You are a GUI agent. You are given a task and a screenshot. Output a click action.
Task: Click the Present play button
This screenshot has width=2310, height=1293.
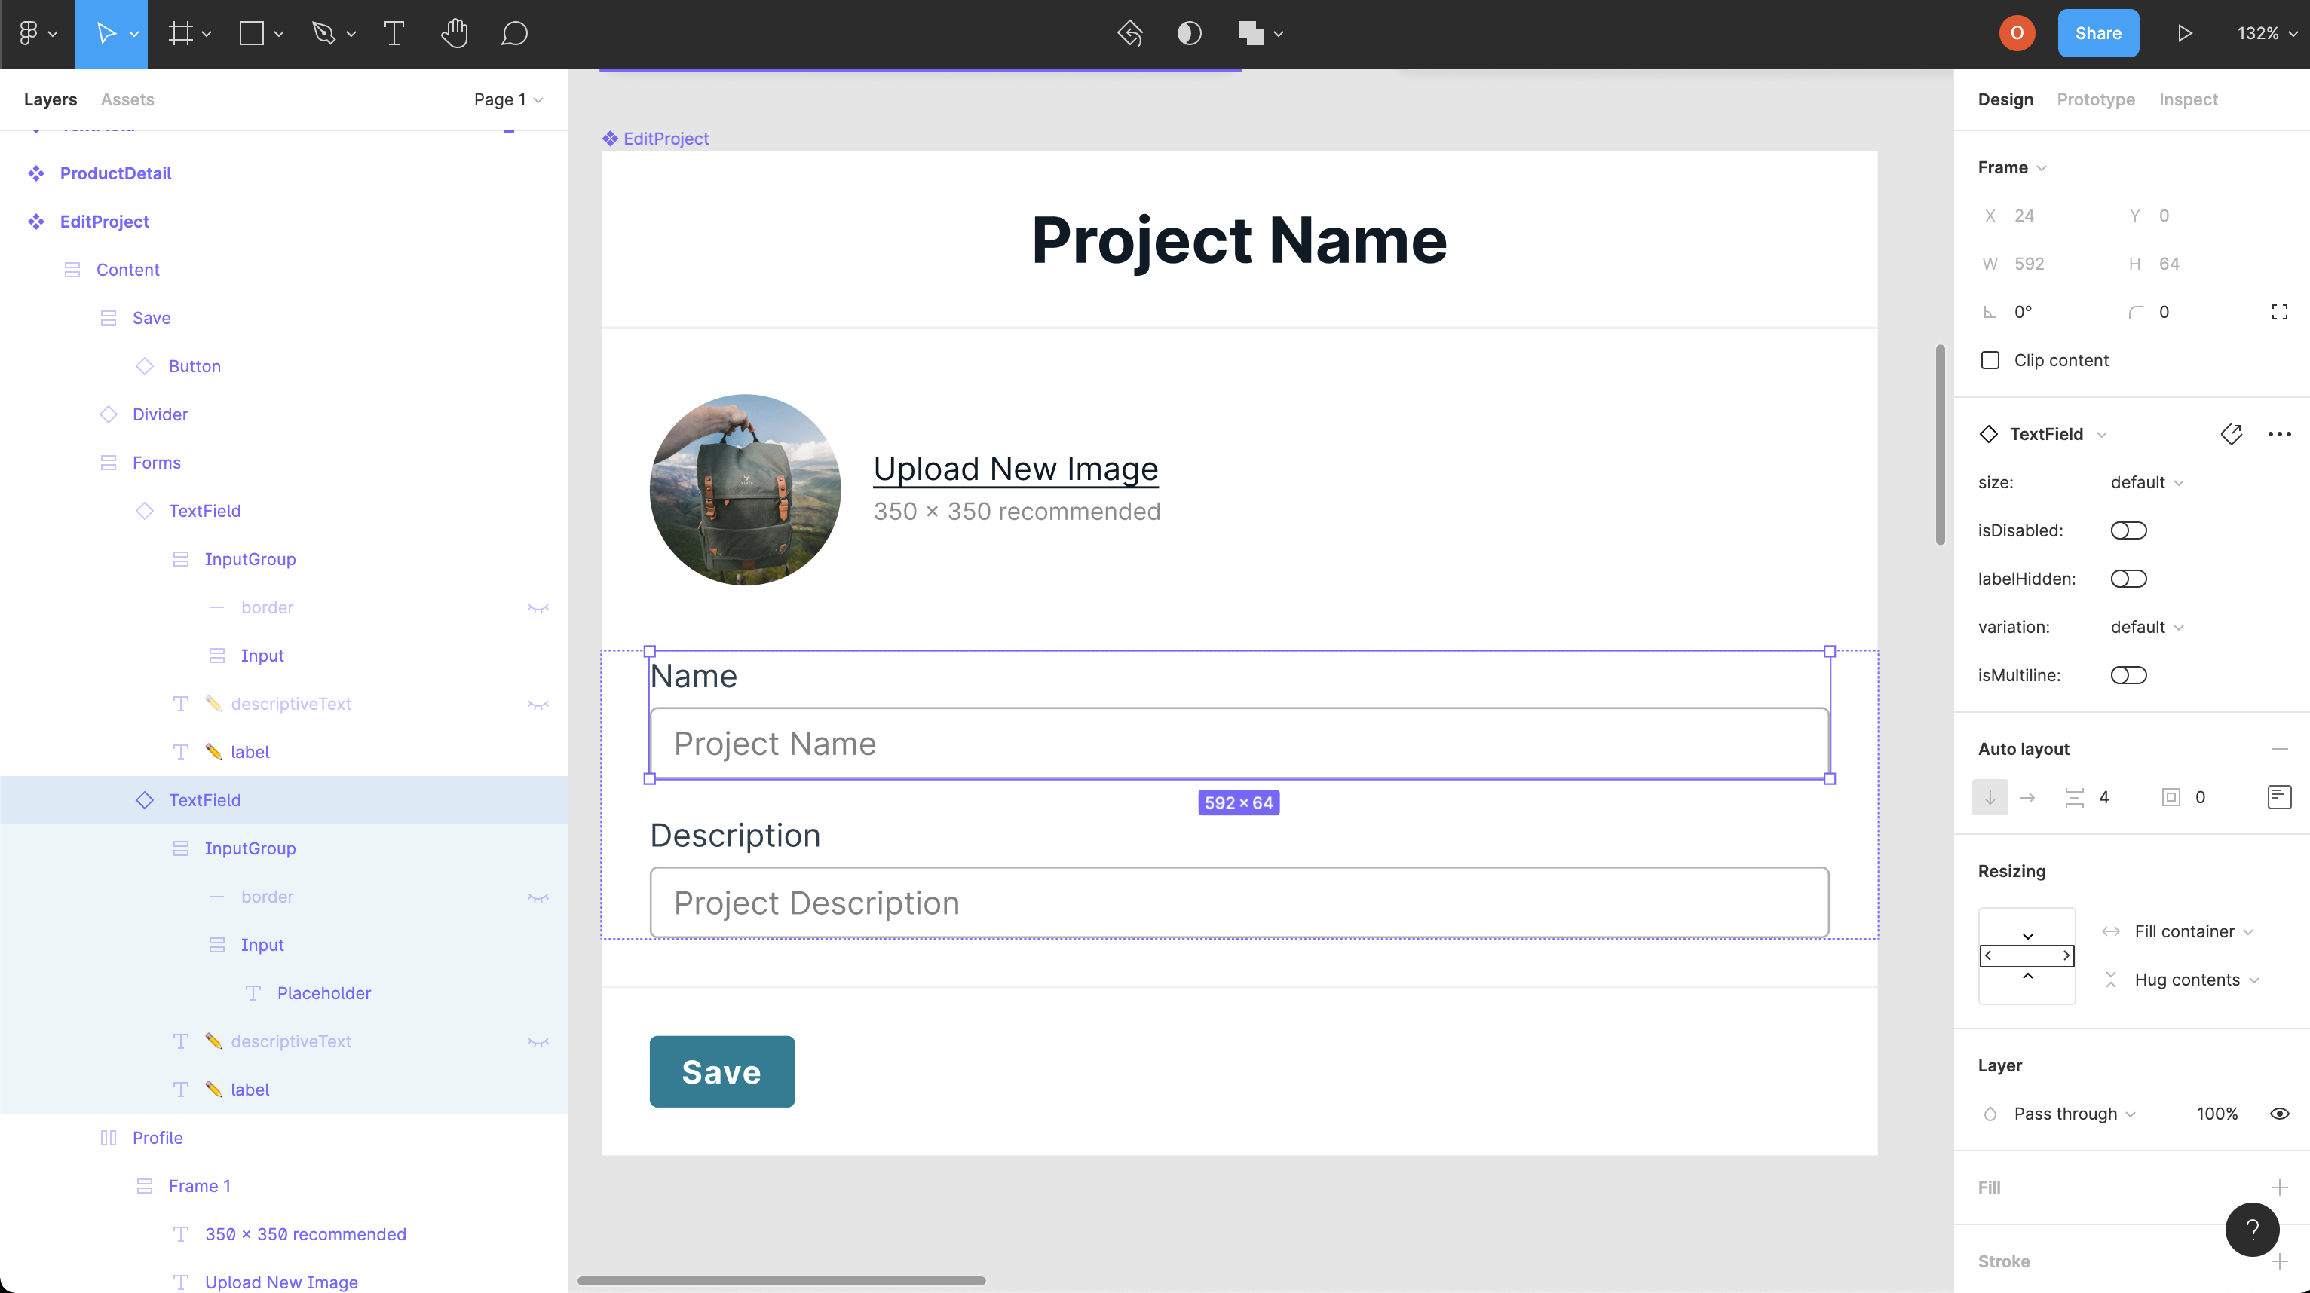pyautogui.click(x=2183, y=33)
